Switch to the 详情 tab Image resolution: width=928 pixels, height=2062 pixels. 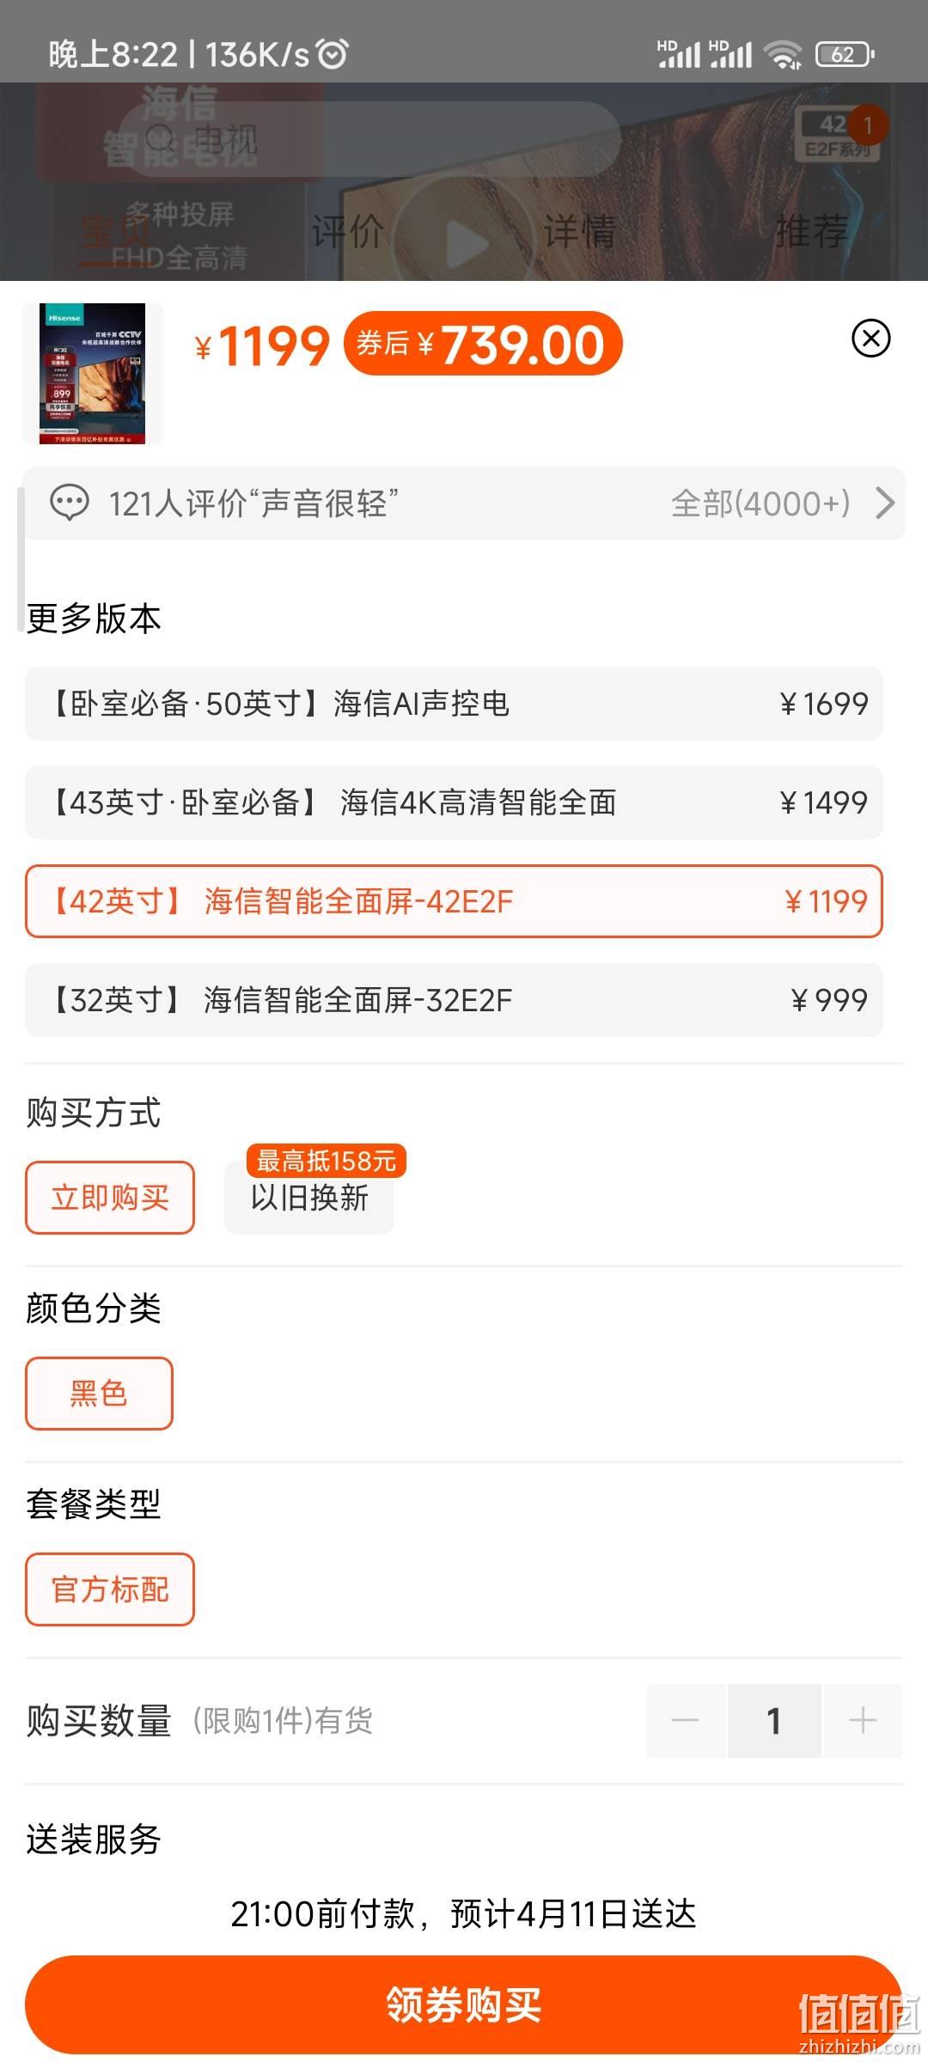pyautogui.click(x=580, y=232)
